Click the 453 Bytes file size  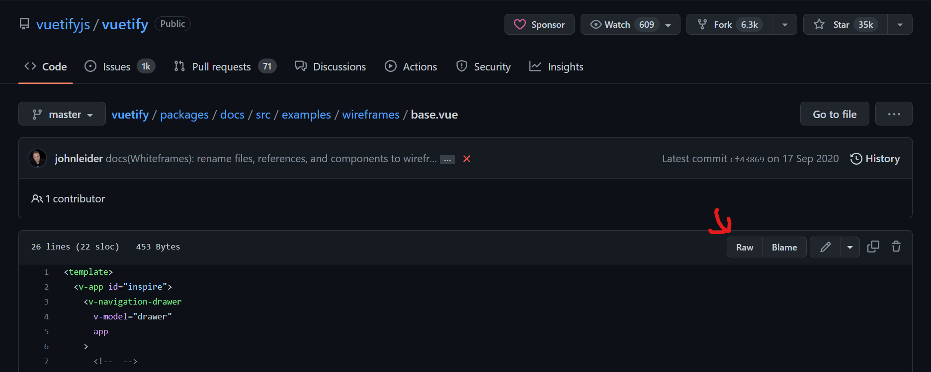coord(158,247)
